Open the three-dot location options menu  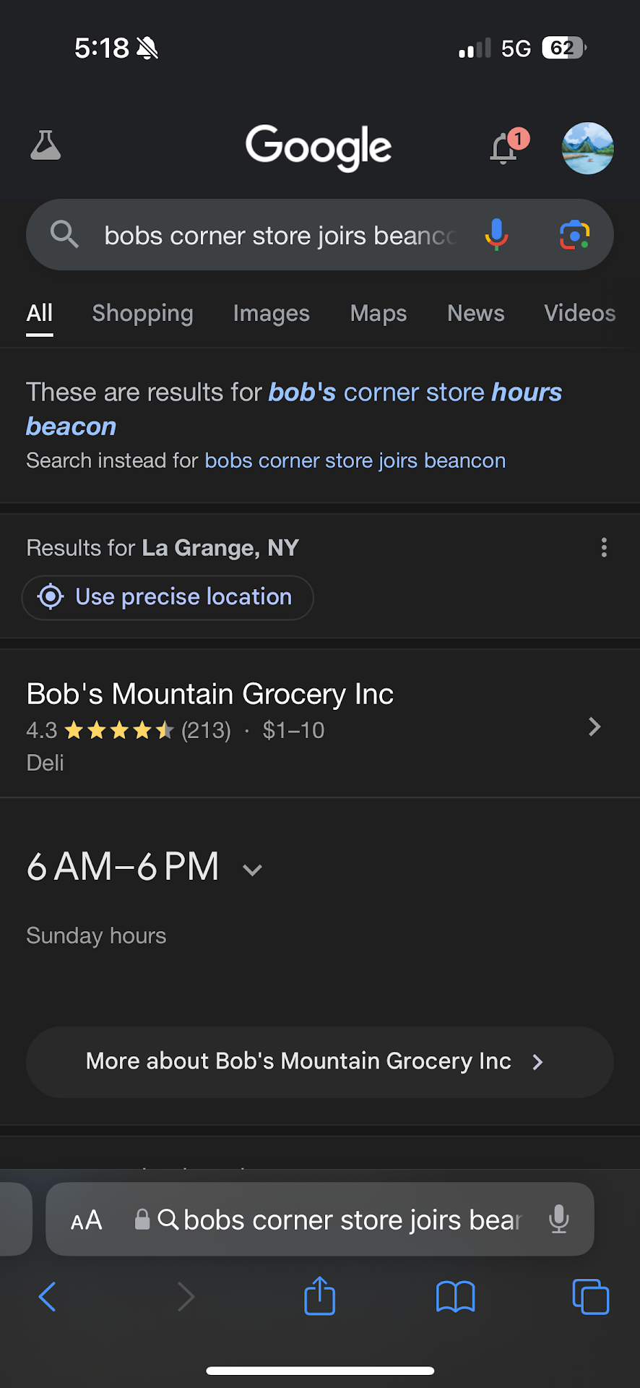(604, 548)
